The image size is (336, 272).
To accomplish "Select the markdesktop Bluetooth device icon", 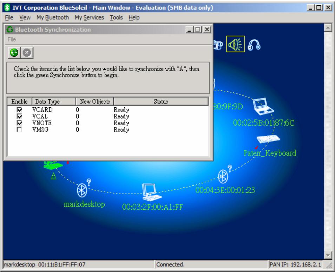I will point(82,190).
